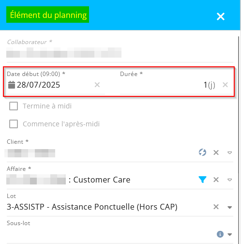Viewport: 241px width, 244px height.
Task: Expand the Lot dropdown
Action: tap(229, 207)
